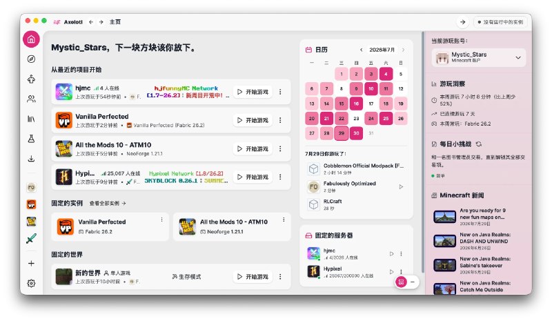Click the 主页 breadcrumb
Image resolution: width=552 pixels, height=321 pixels.
click(x=115, y=22)
